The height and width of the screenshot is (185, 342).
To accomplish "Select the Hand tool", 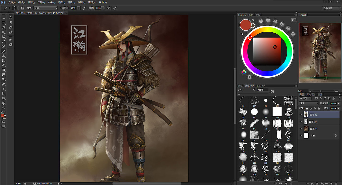I will (3, 103).
